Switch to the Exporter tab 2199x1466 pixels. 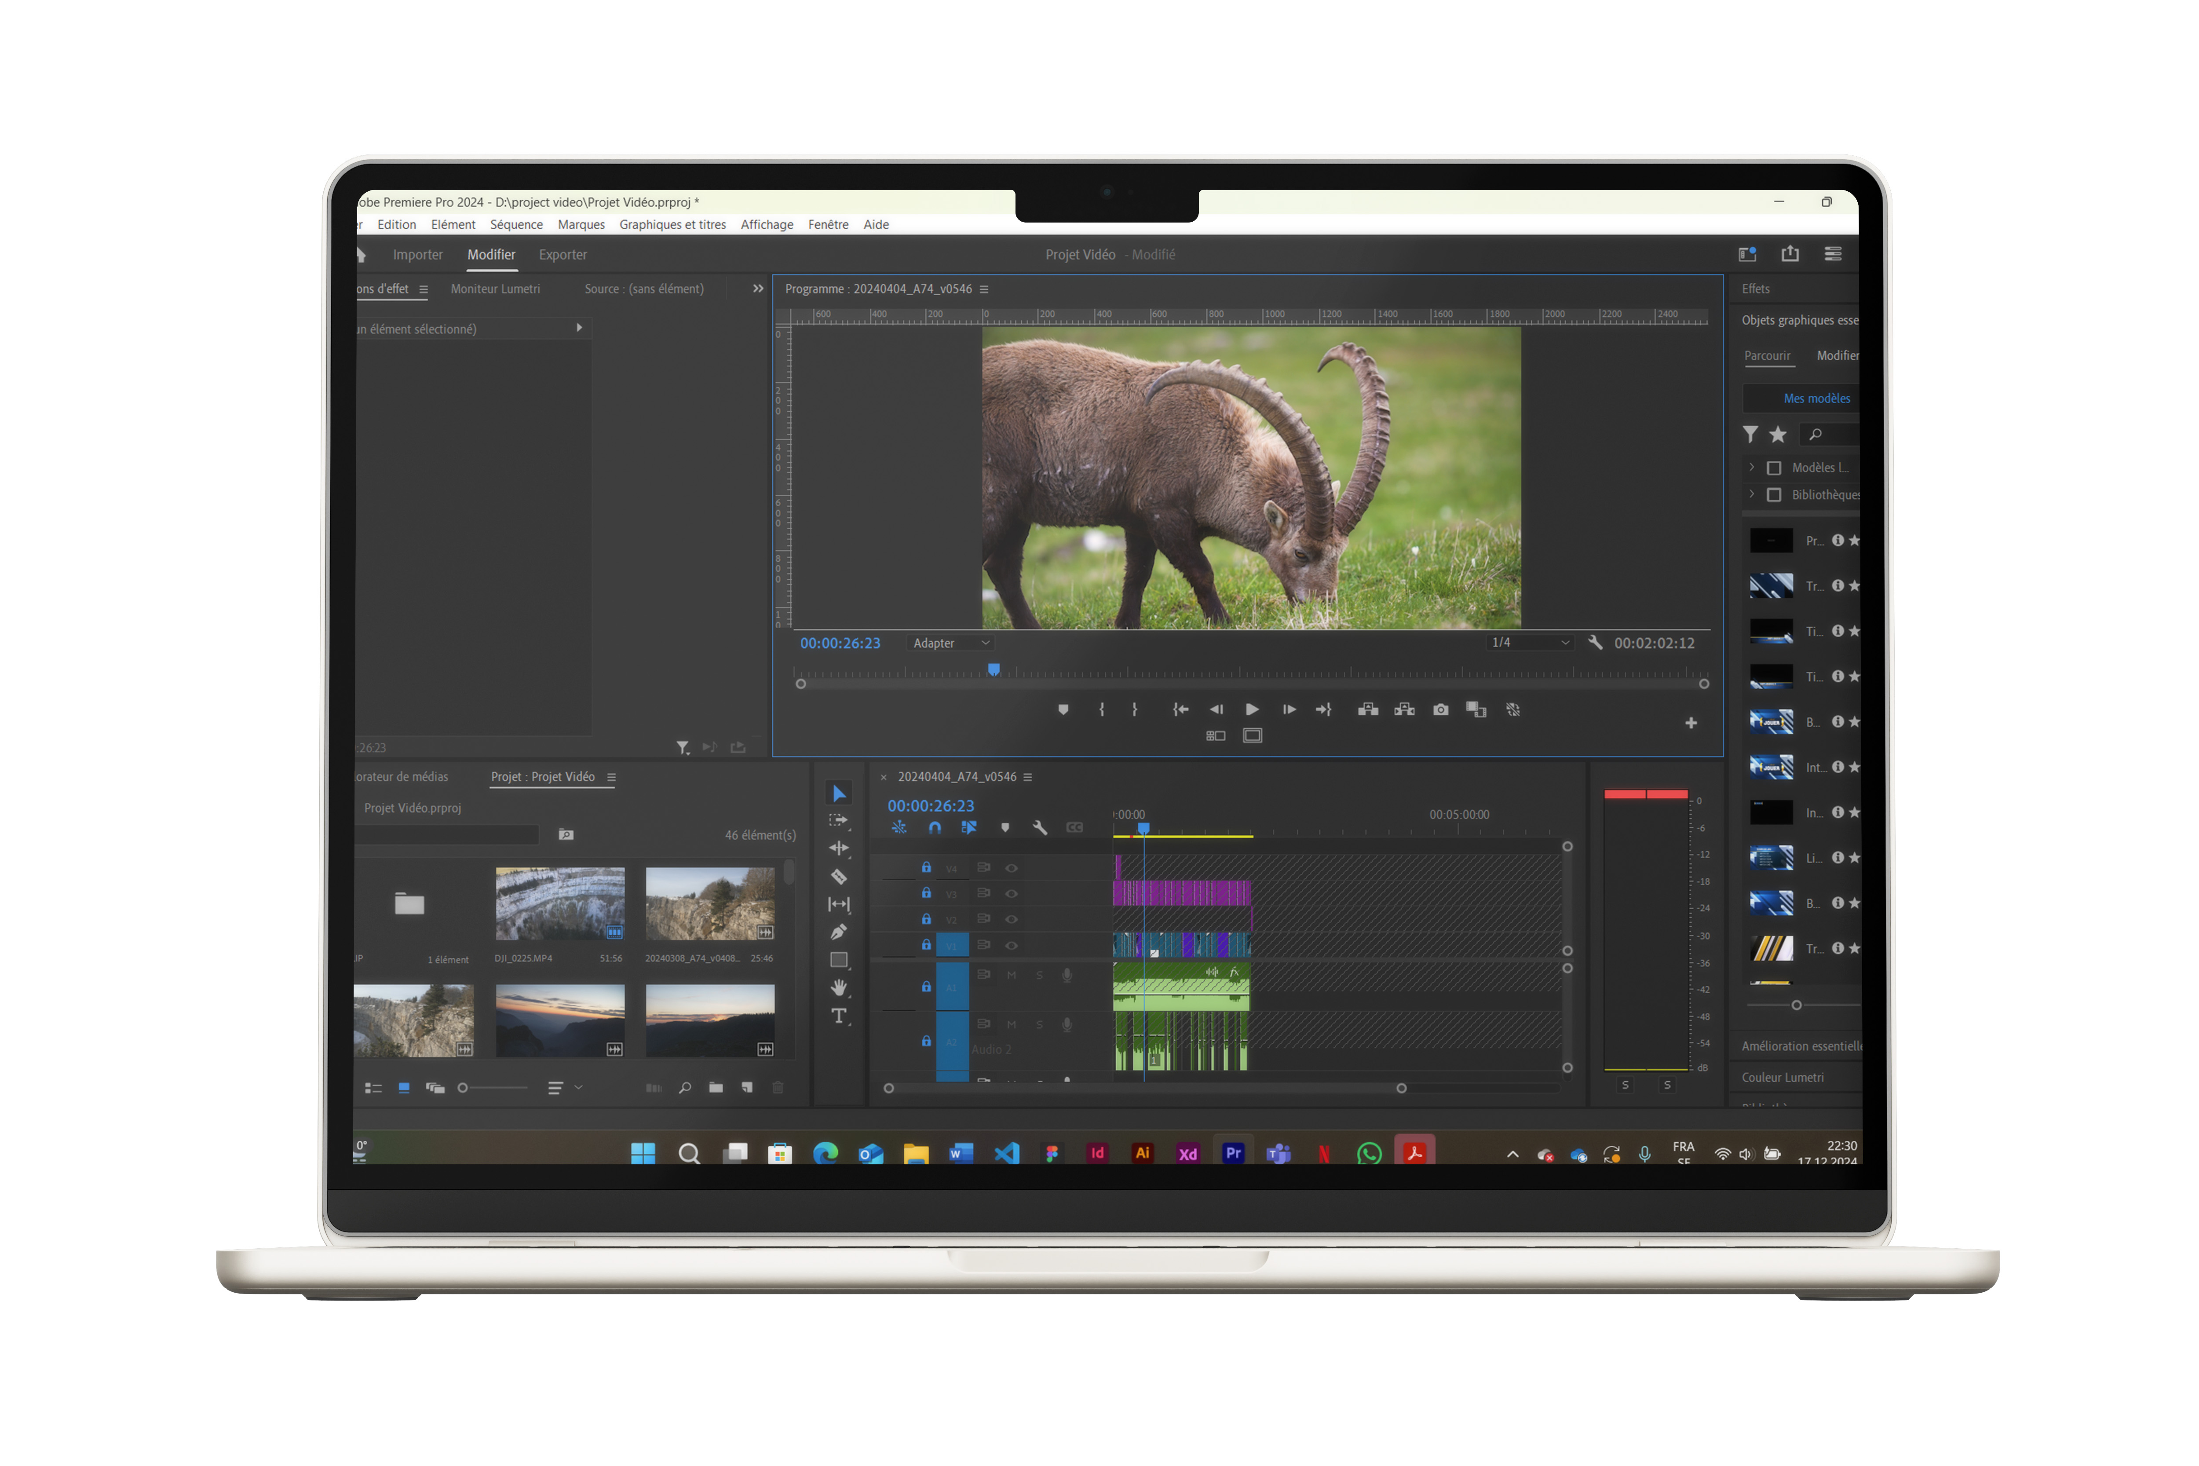click(562, 255)
